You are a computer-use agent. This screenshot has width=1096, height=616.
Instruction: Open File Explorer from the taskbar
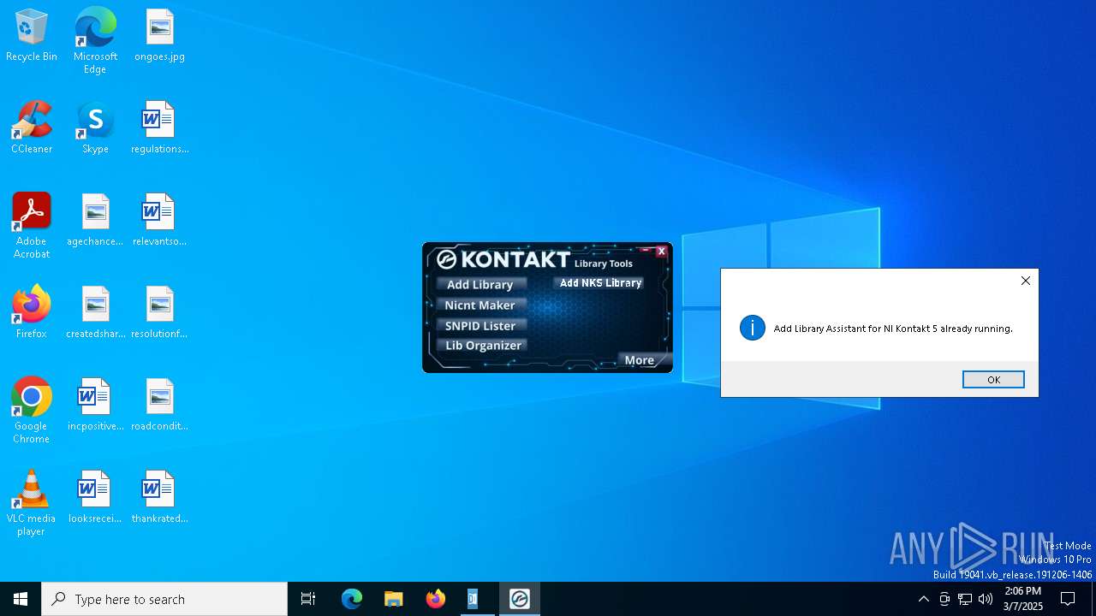[x=394, y=599]
